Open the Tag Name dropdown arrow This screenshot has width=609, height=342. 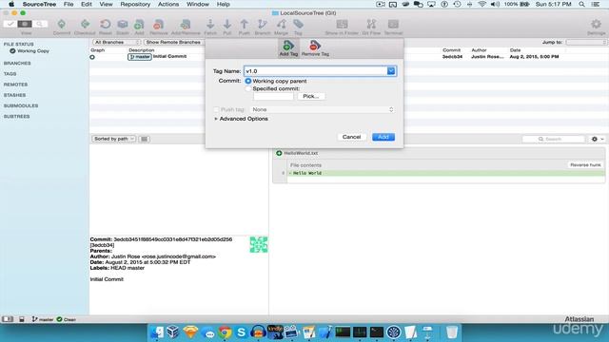(391, 71)
